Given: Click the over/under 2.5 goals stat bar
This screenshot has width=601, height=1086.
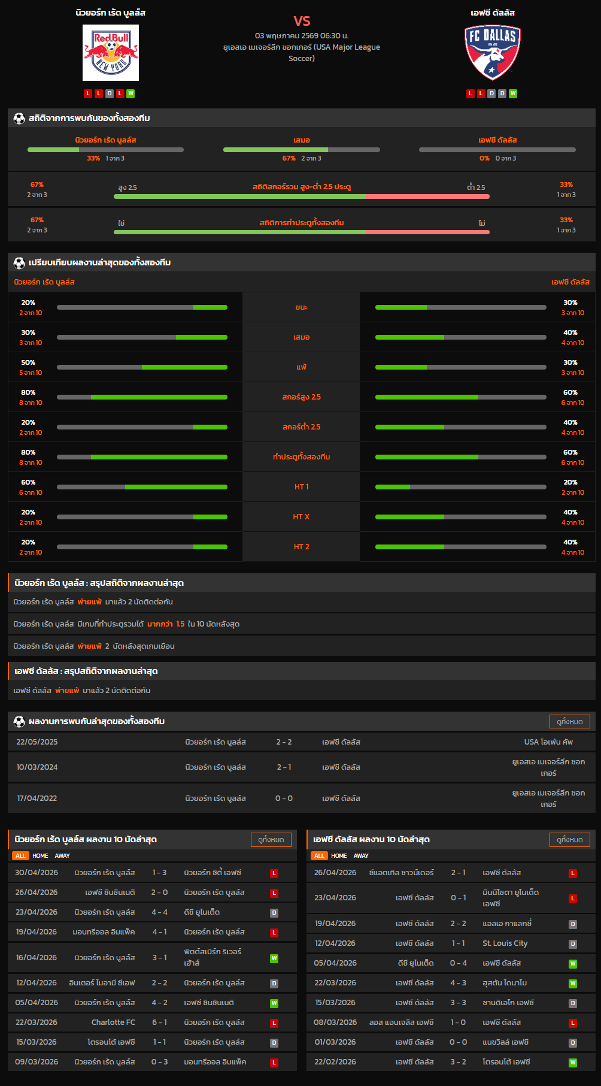Looking at the screenshot, I should pyautogui.click(x=302, y=196).
